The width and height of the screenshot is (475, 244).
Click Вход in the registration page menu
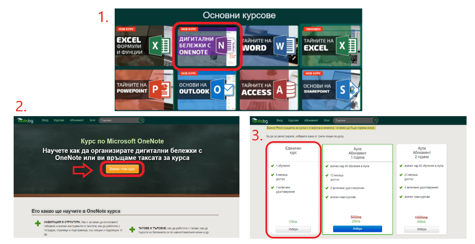(x=280, y=120)
